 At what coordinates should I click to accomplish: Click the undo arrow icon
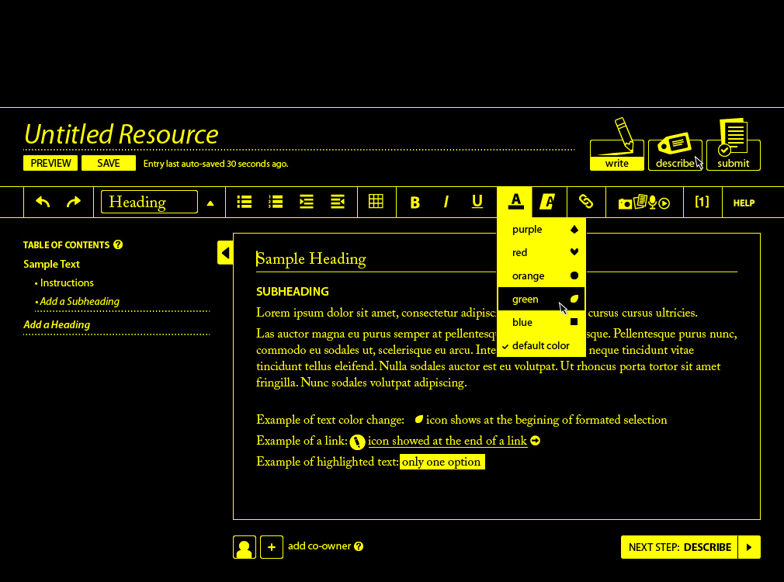[x=43, y=203]
